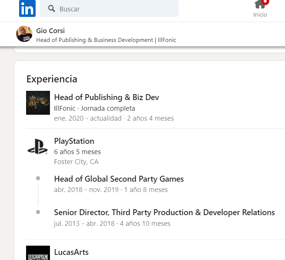Focus the Buscar search field

click(x=109, y=8)
